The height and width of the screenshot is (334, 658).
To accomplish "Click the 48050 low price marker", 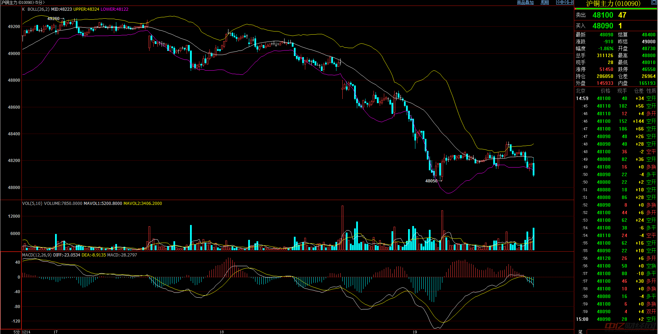I will (431, 181).
